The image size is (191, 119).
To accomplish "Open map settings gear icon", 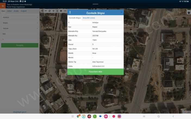I will tap(189, 13).
